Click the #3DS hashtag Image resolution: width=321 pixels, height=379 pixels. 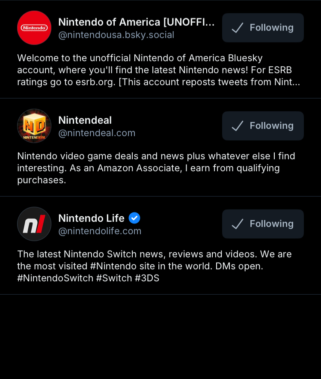click(x=147, y=278)
